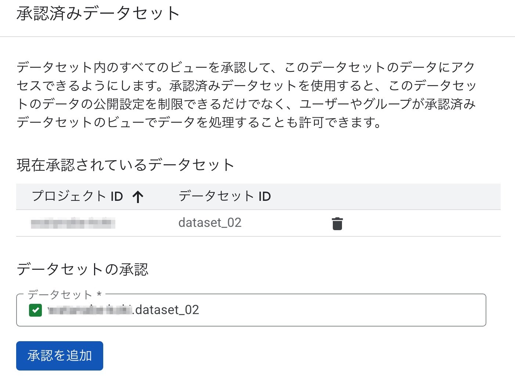Focus the データセット input field

(x=251, y=310)
